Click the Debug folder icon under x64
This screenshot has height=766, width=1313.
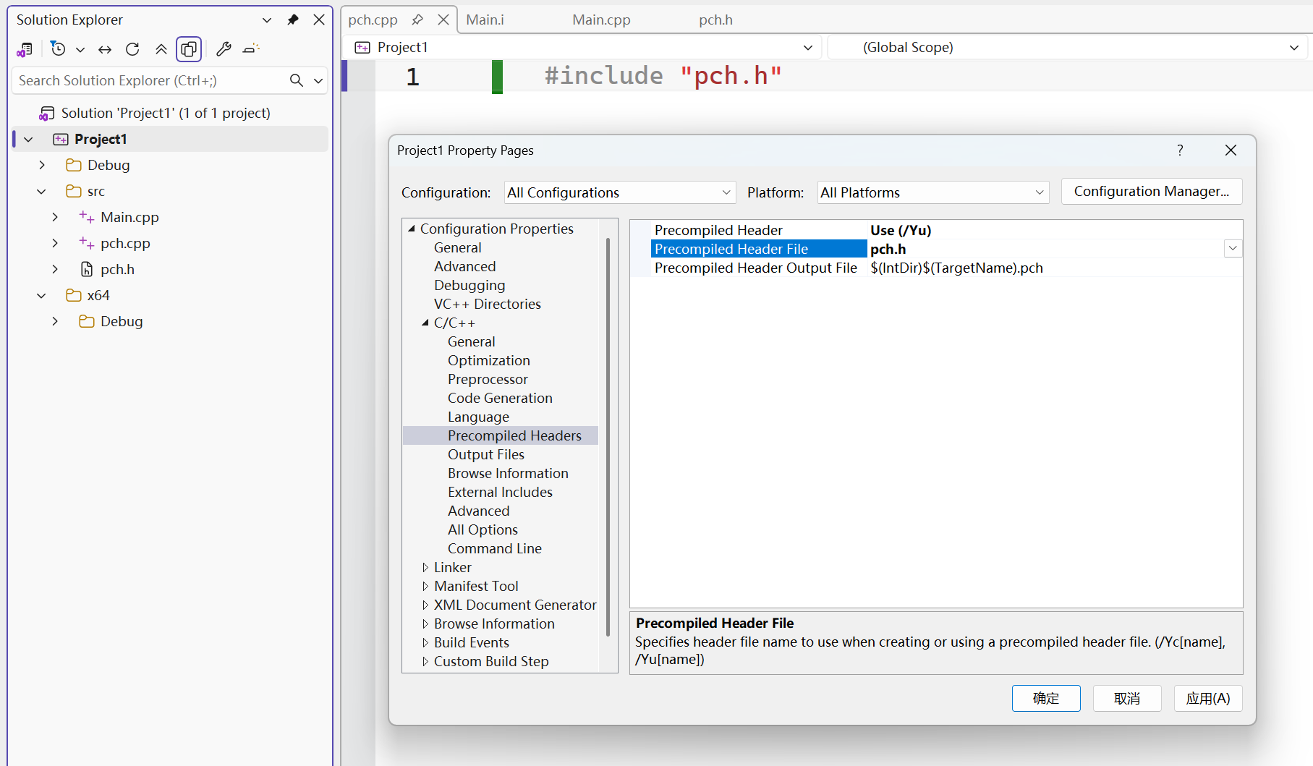coord(87,322)
